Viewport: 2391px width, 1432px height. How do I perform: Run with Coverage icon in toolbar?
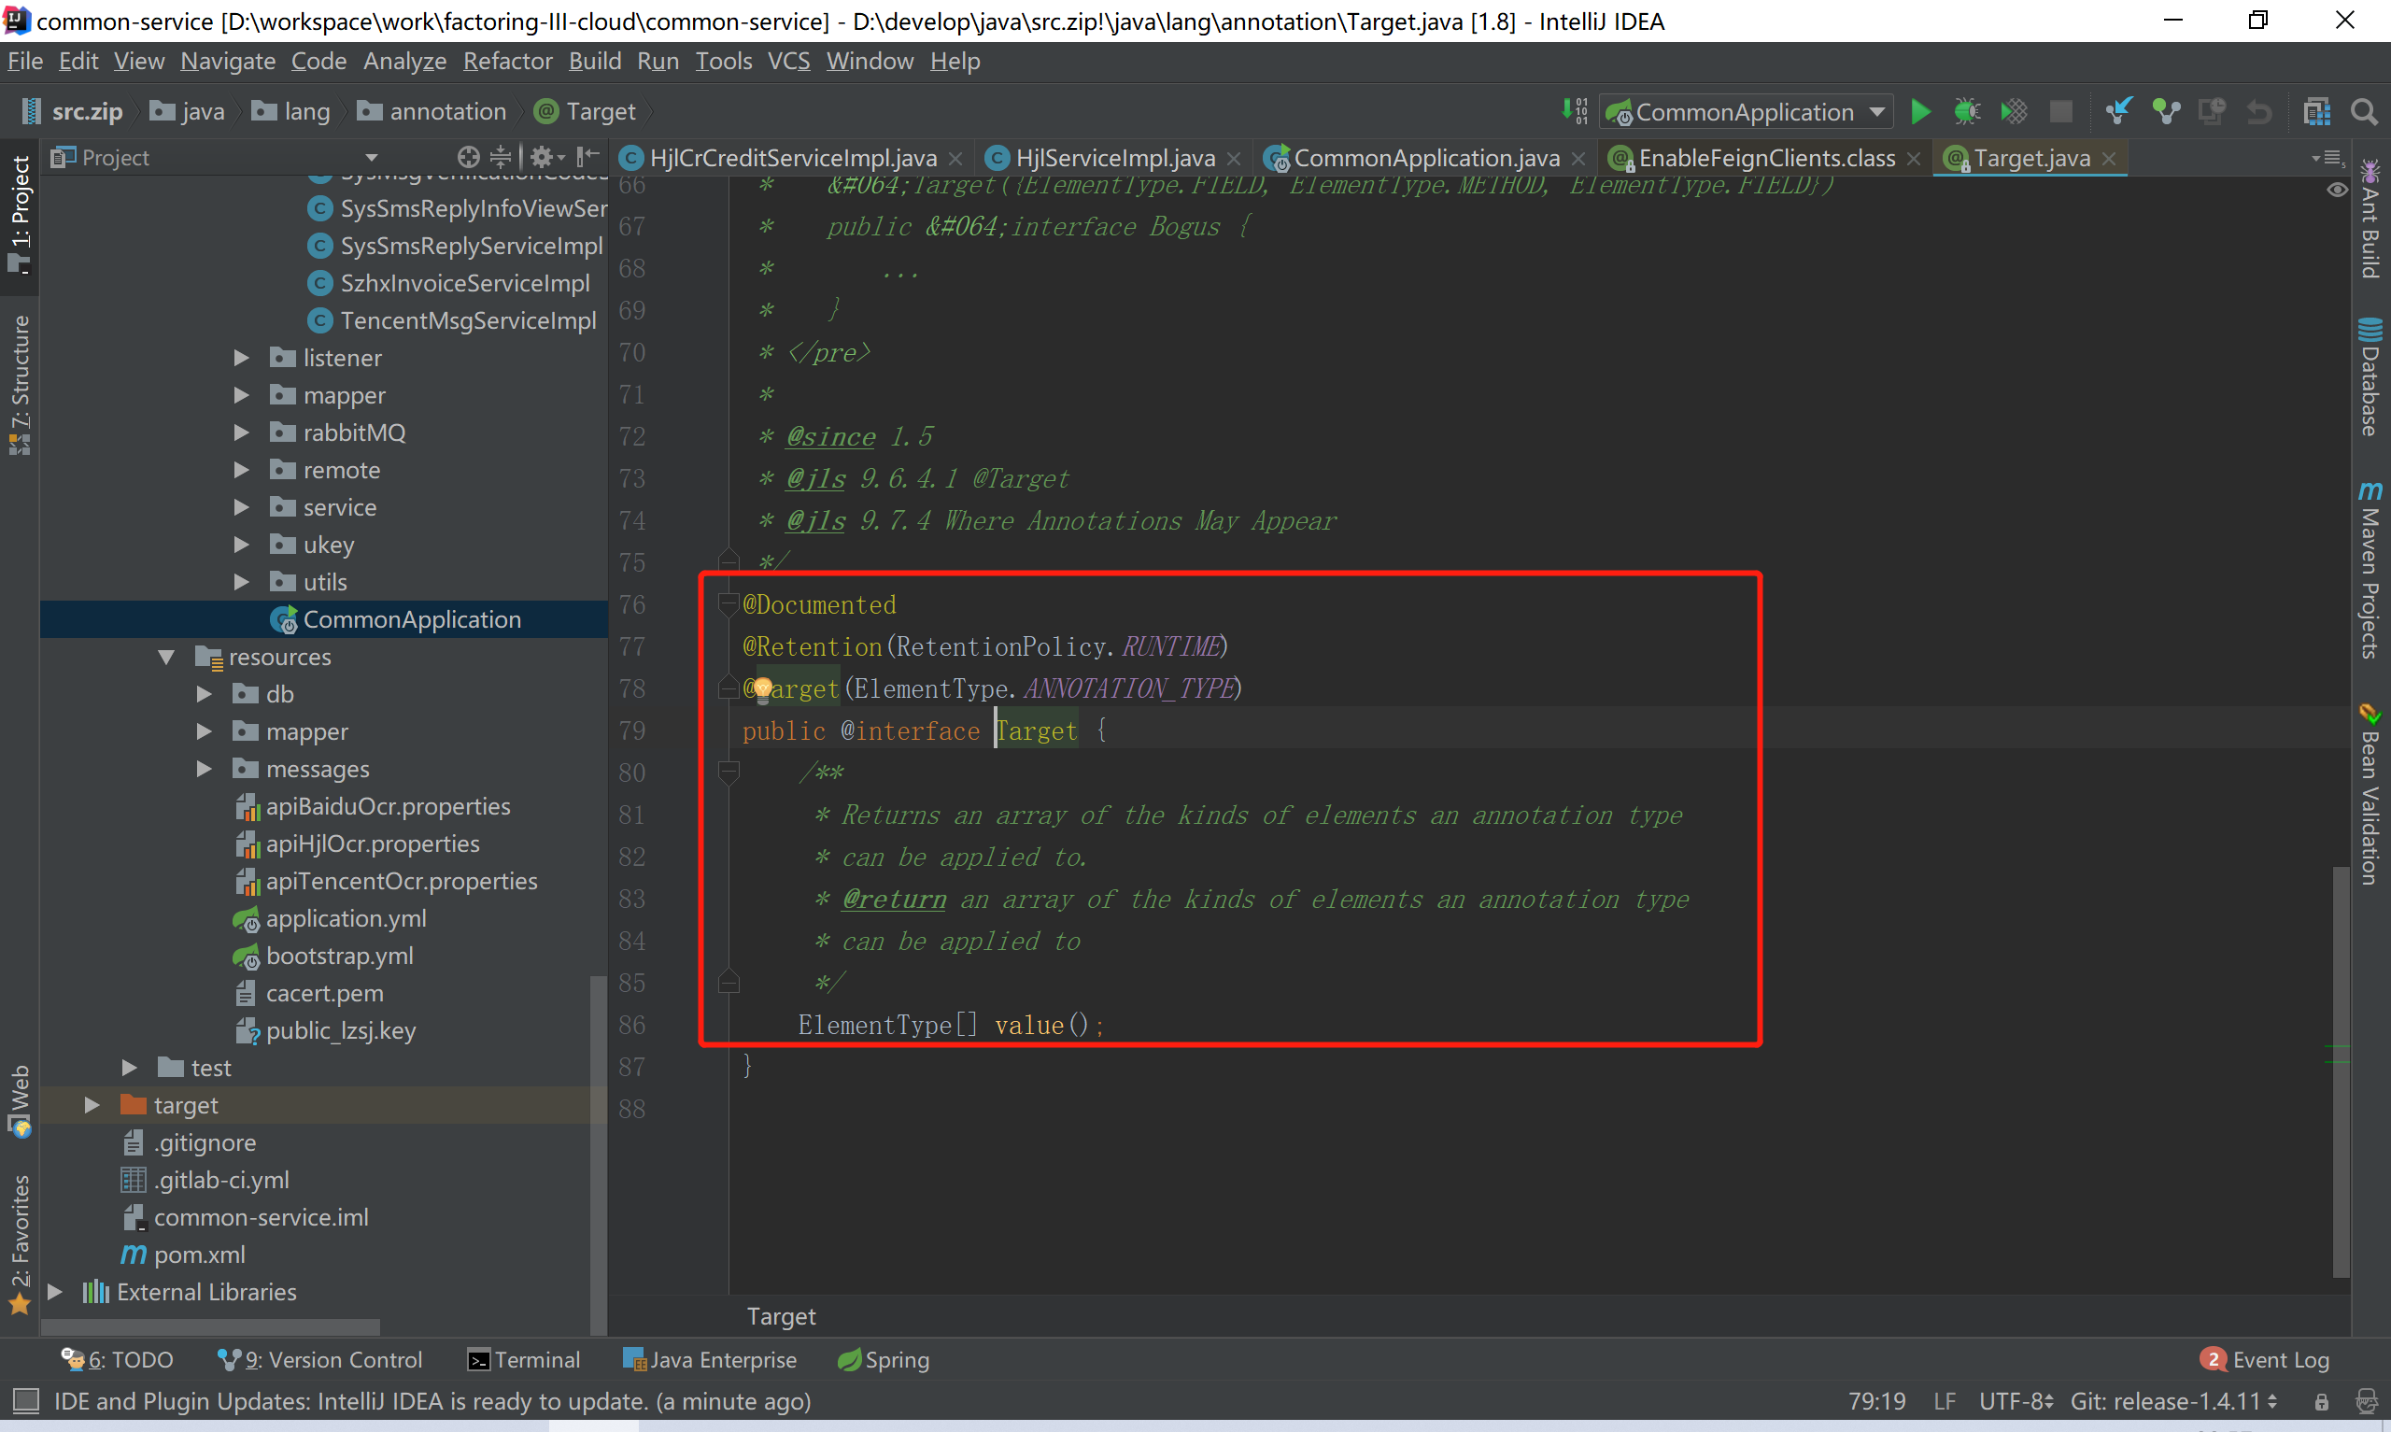[2014, 112]
